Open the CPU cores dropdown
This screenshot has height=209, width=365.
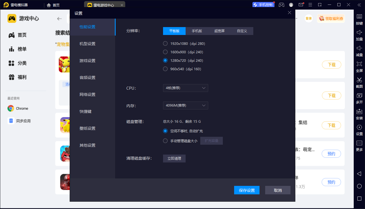pos(185,88)
